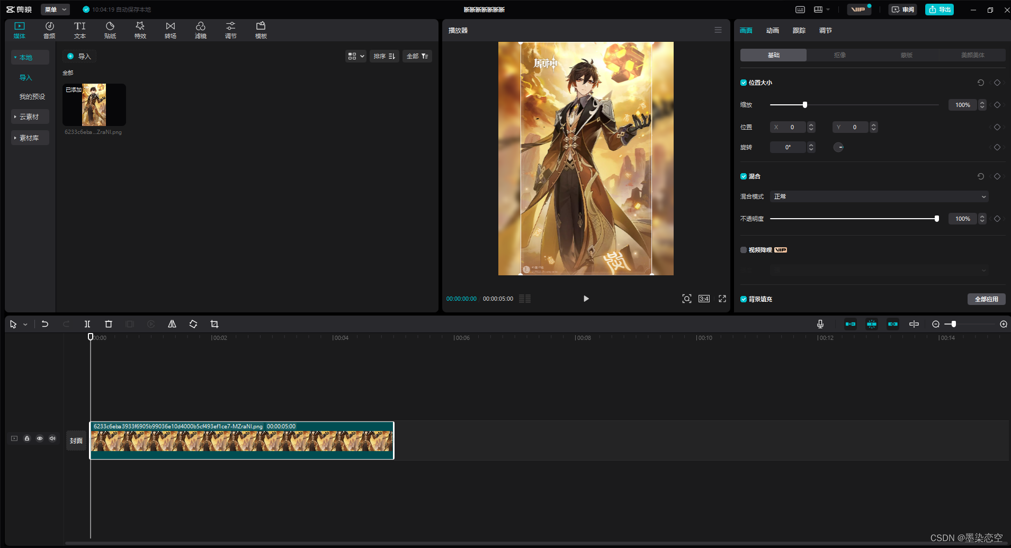Uncheck the 位置大小 checkbox
The width and height of the screenshot is (1011, 548).
[x=744, y=83]
